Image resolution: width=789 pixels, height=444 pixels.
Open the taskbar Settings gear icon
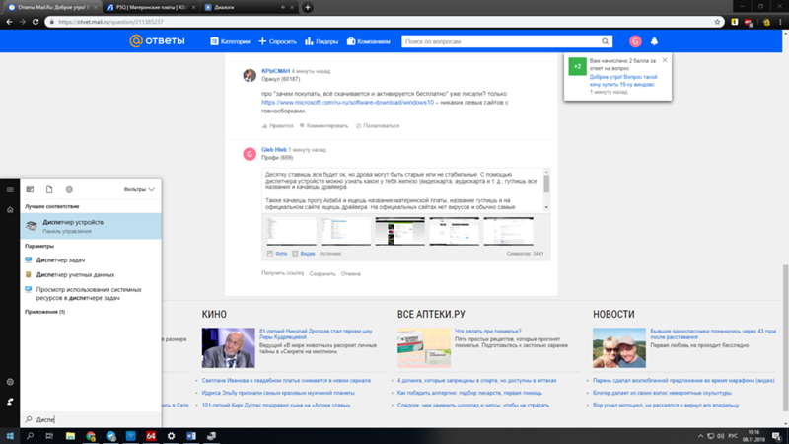click(171, 436)
